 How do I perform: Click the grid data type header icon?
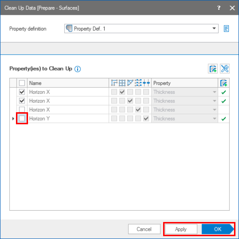(x=122, y=83)
